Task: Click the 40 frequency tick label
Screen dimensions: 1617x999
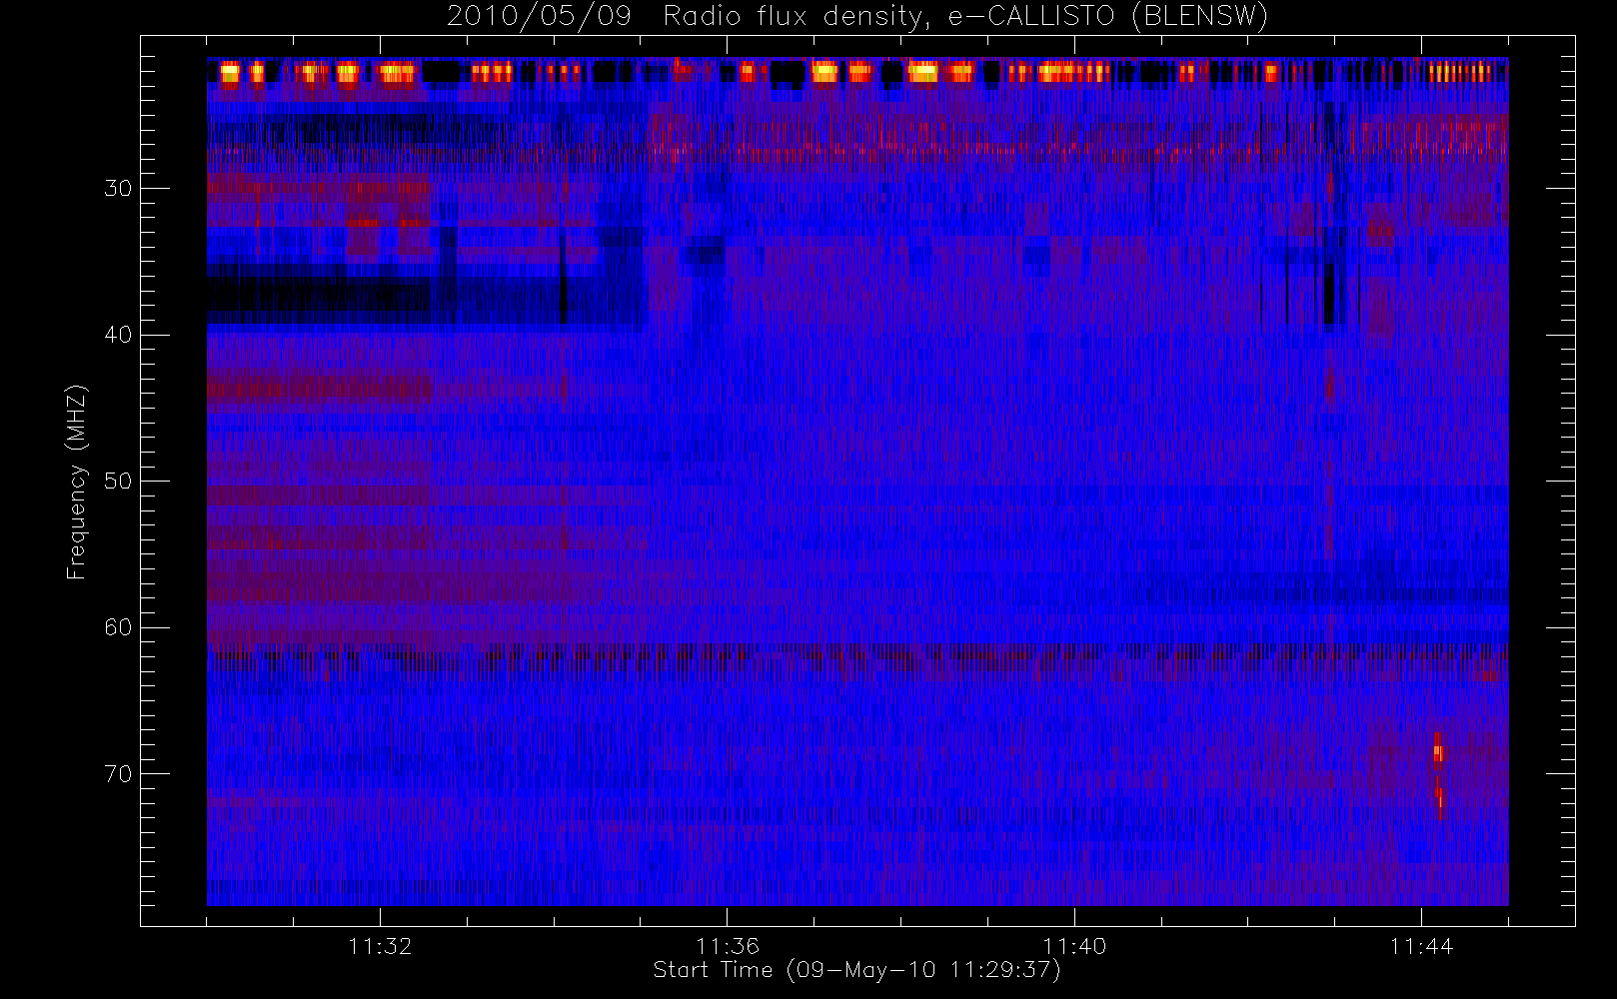Action: (118, 335)
